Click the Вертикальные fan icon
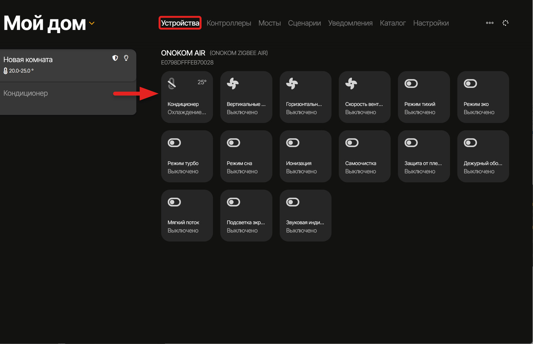 click(233, 84)
